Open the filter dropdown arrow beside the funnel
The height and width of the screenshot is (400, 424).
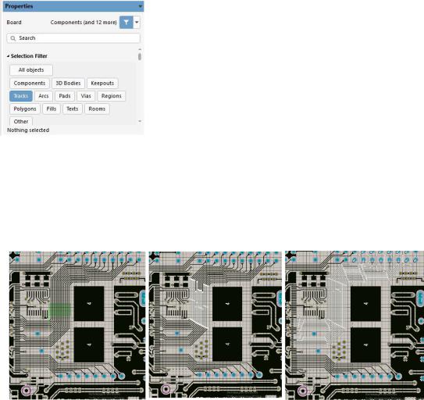point(137,22)
